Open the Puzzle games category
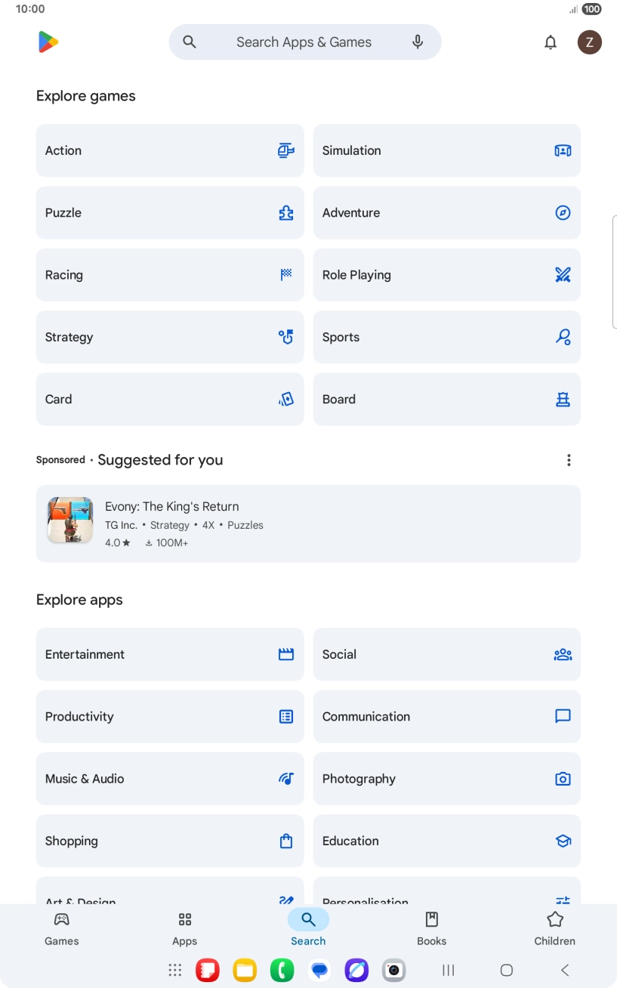This screenshot has height=988, width=617. 170,213
